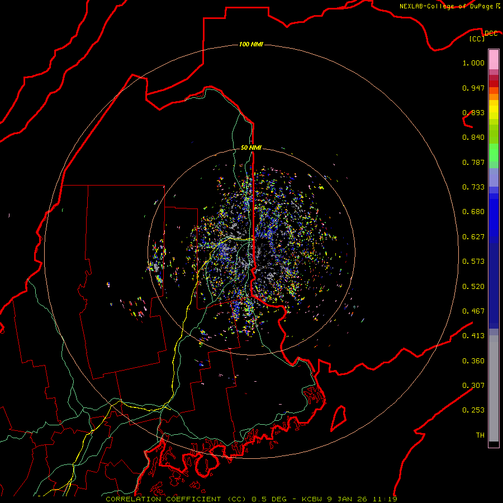Click the pink top segment of the color bar

point(493,60)
